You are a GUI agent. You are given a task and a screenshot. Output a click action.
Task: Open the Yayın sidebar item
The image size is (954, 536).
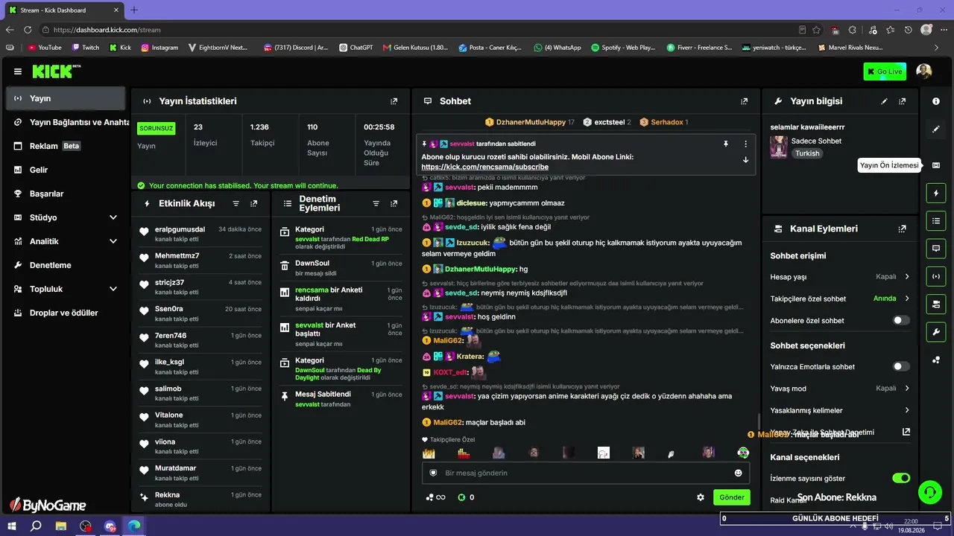pyautogui.click(x=66, y=98)
